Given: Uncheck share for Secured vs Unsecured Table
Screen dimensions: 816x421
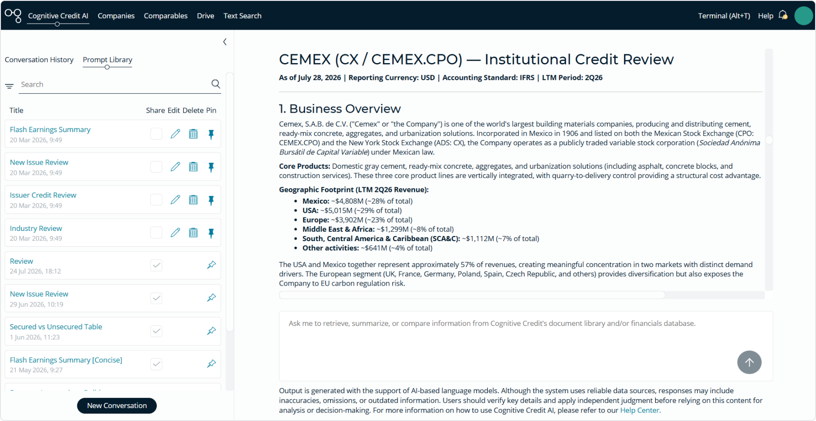Looking at the screenshot, I should (156, 331).
